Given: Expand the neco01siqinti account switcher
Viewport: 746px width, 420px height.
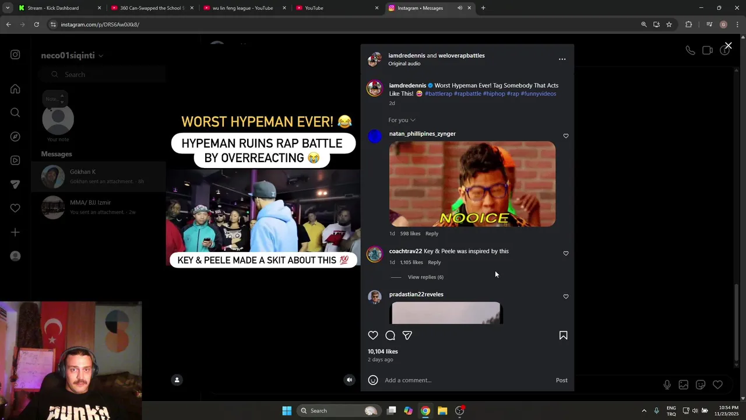Looking at the screenshot, I should [72, 55].
